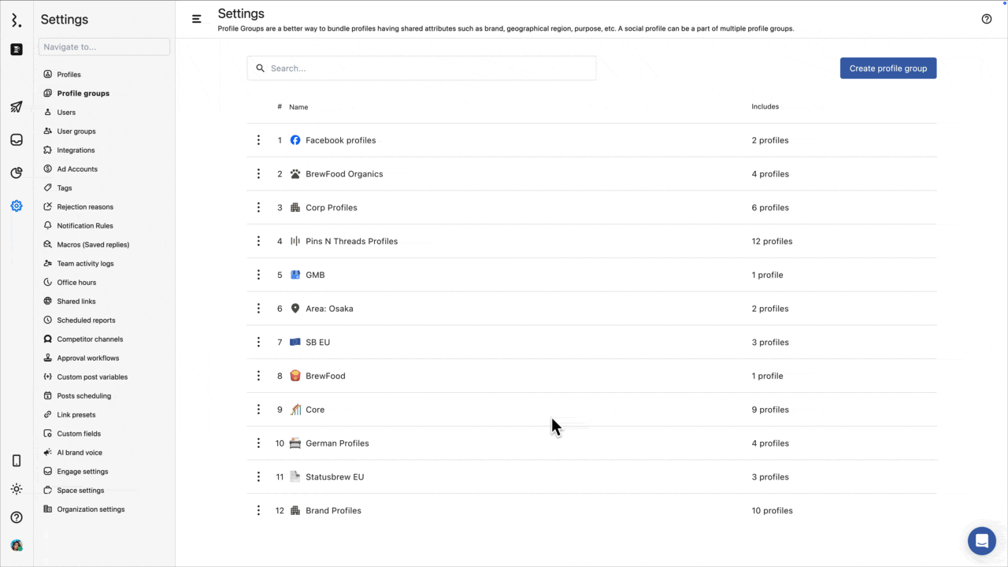Open three-dot menu for Corp Profiles
Image resolution: width=1008 pixels, height=567 pixels.
(258, 208)
